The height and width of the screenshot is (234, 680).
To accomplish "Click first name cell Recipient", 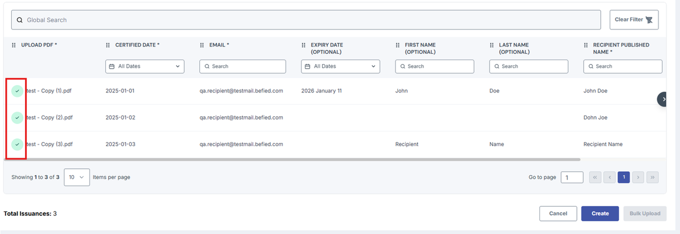I will tap(407, 144).
